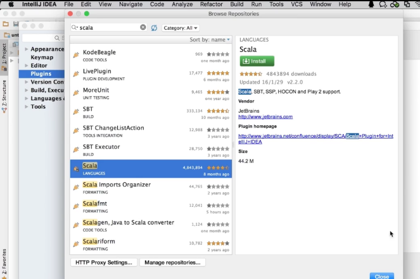
Task: Expand Appearance settings node
Action: (x=26, y=49)
